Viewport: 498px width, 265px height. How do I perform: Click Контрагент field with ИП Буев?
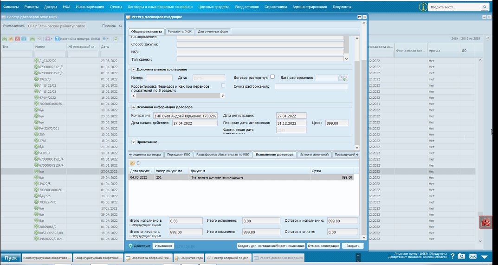[186, 116]
